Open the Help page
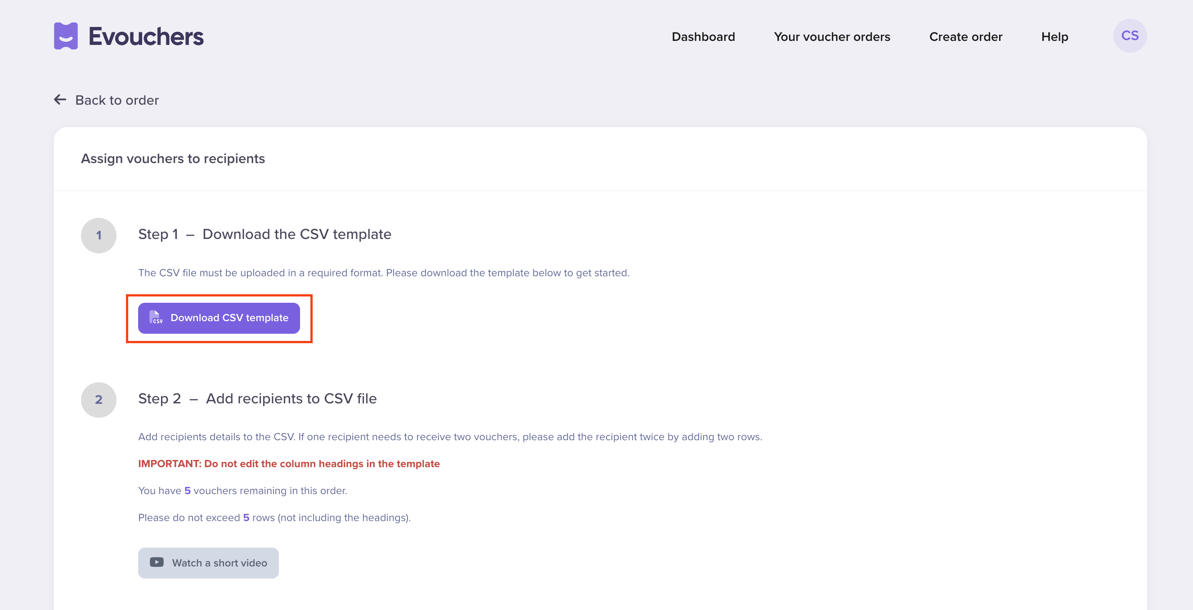 (1054, 36)
